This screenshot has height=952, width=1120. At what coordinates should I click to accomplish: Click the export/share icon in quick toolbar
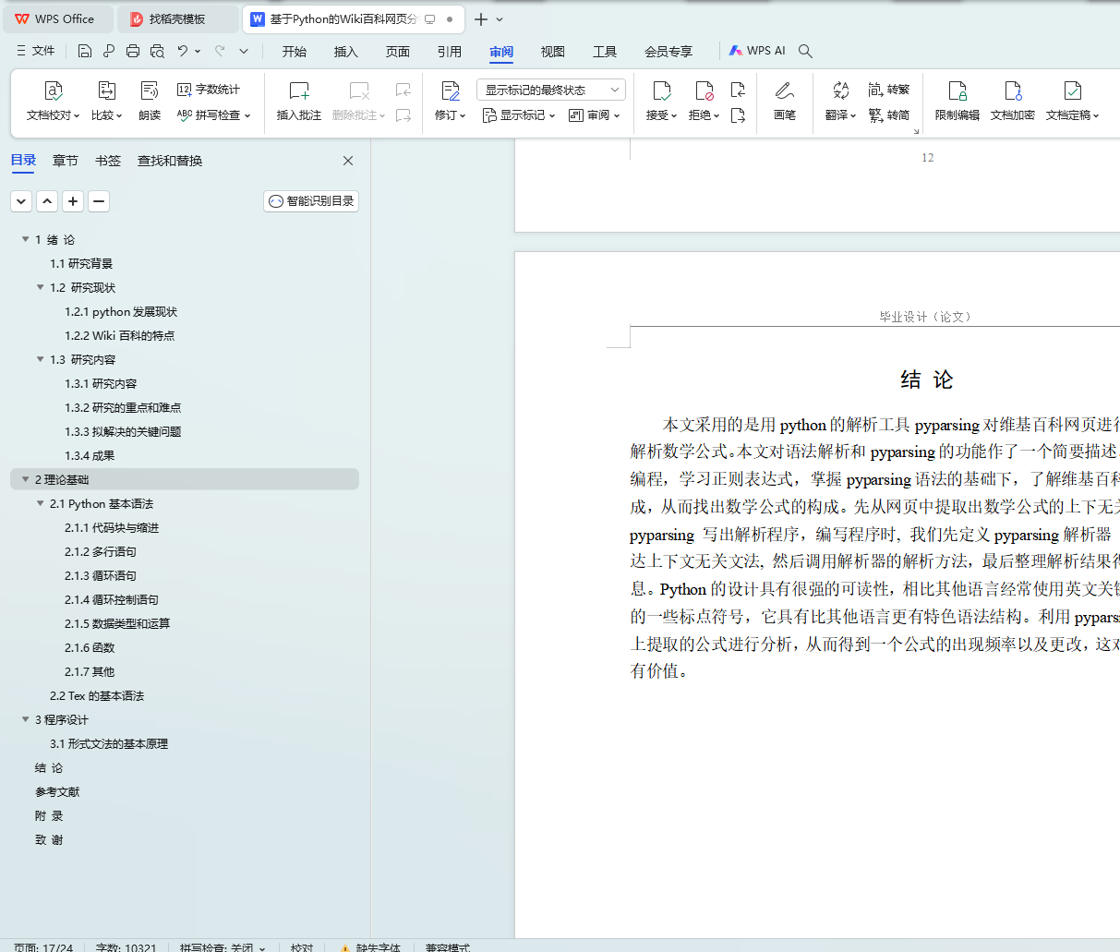click(109, 52)
